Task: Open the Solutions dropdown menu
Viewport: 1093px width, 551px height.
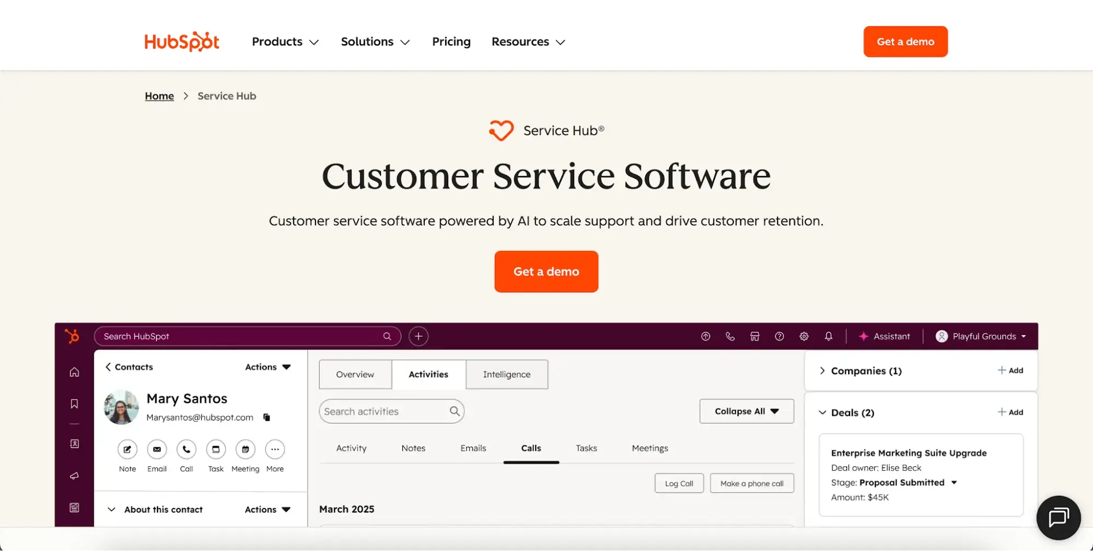Action: (375, 42)
